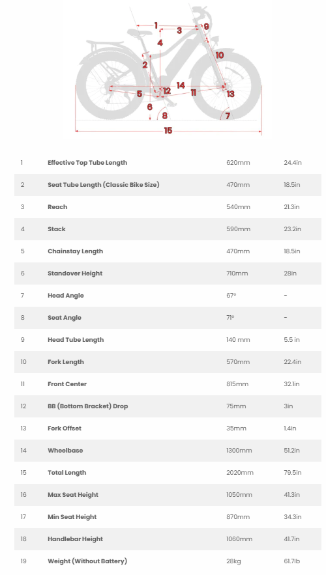Viewport: 326px width, 575px height.
Task: Click the bike geometry diagram image
Action: coord(168,70)
